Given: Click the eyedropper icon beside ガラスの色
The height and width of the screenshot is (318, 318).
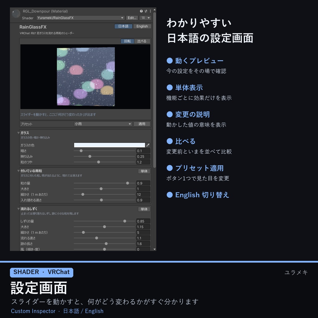Looking at the screenshot, I should point(148,145).
